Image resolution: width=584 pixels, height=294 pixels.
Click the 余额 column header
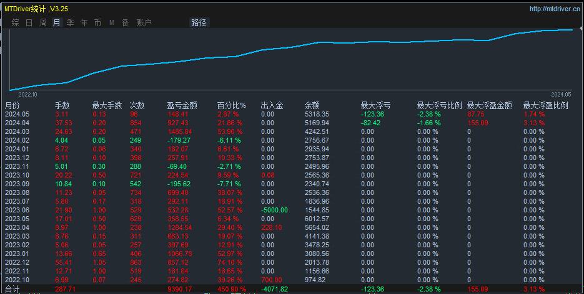tap(312, 105)
